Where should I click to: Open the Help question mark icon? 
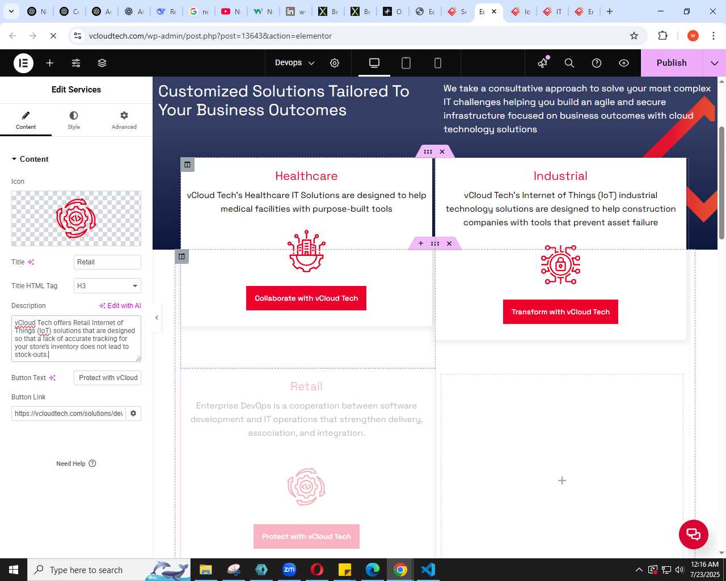[x=597, y=63]
